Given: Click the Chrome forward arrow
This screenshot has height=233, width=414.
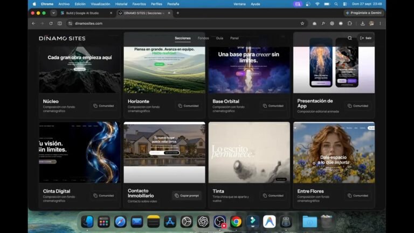Looking at the screenshot, I should (42, 23).
